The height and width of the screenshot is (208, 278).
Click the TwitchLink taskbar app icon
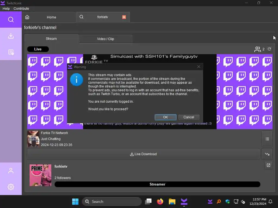point(184,201)
